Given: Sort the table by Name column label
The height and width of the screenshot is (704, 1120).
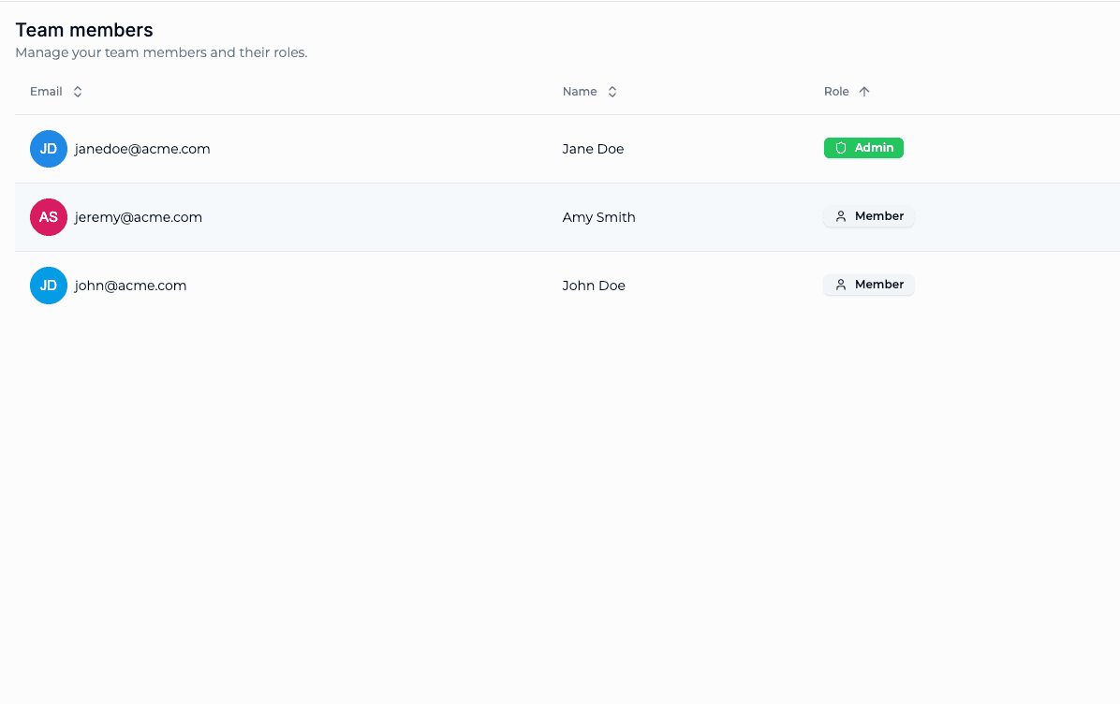Looking at the screenshot, I should 580,92.
